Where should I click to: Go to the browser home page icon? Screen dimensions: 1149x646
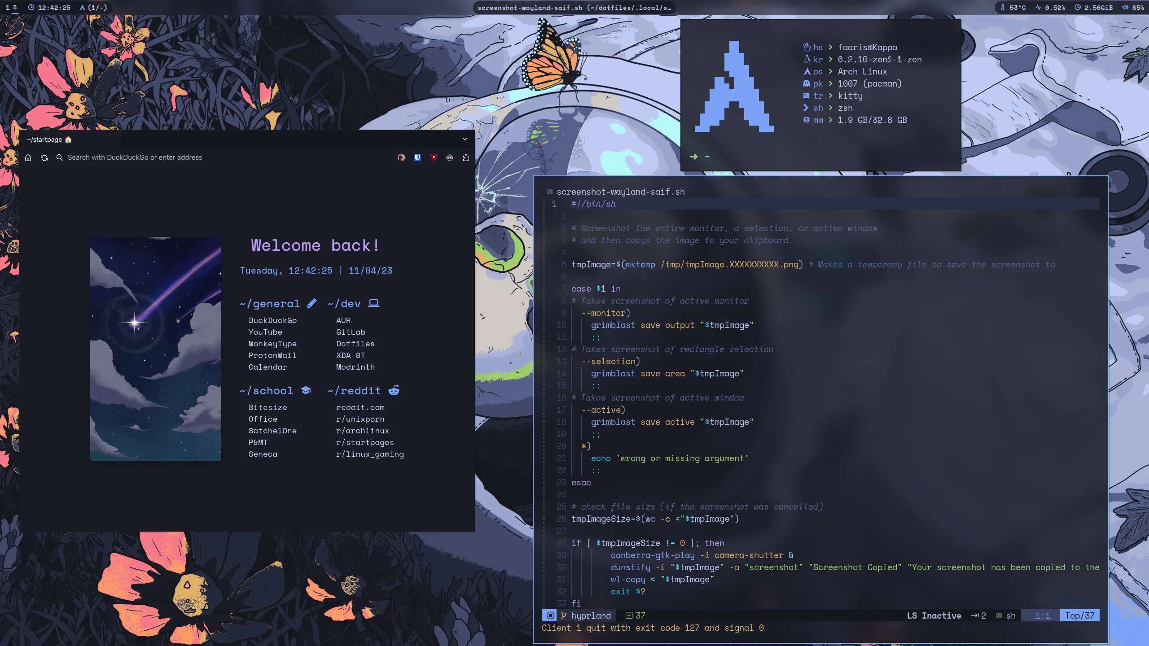(28, 157)
